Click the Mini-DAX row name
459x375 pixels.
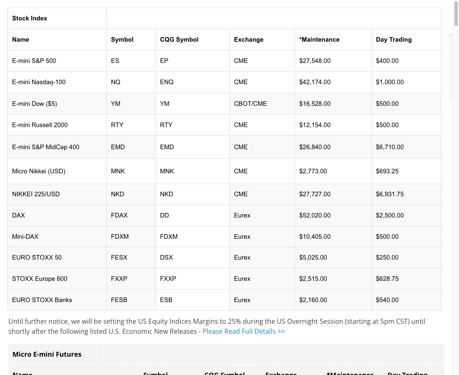click(25, 236)
